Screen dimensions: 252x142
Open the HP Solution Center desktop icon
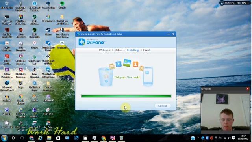click(x=20, y=126)
